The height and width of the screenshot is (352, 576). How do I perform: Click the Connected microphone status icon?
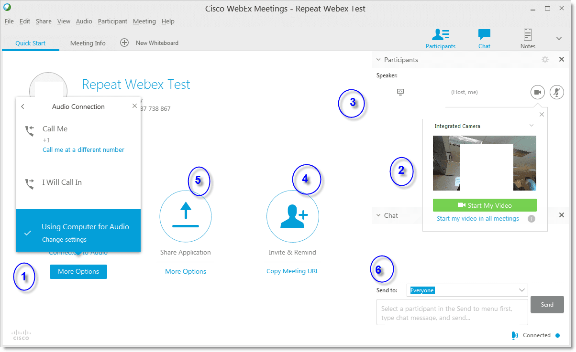click(514, 335)
